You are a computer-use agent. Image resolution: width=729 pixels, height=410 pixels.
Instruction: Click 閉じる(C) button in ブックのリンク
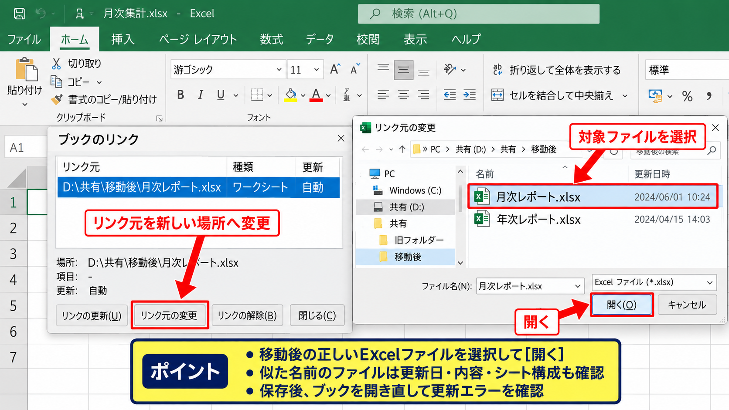pos(317,315)
